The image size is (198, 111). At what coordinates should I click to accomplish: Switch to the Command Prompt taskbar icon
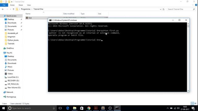click(117, 108)
